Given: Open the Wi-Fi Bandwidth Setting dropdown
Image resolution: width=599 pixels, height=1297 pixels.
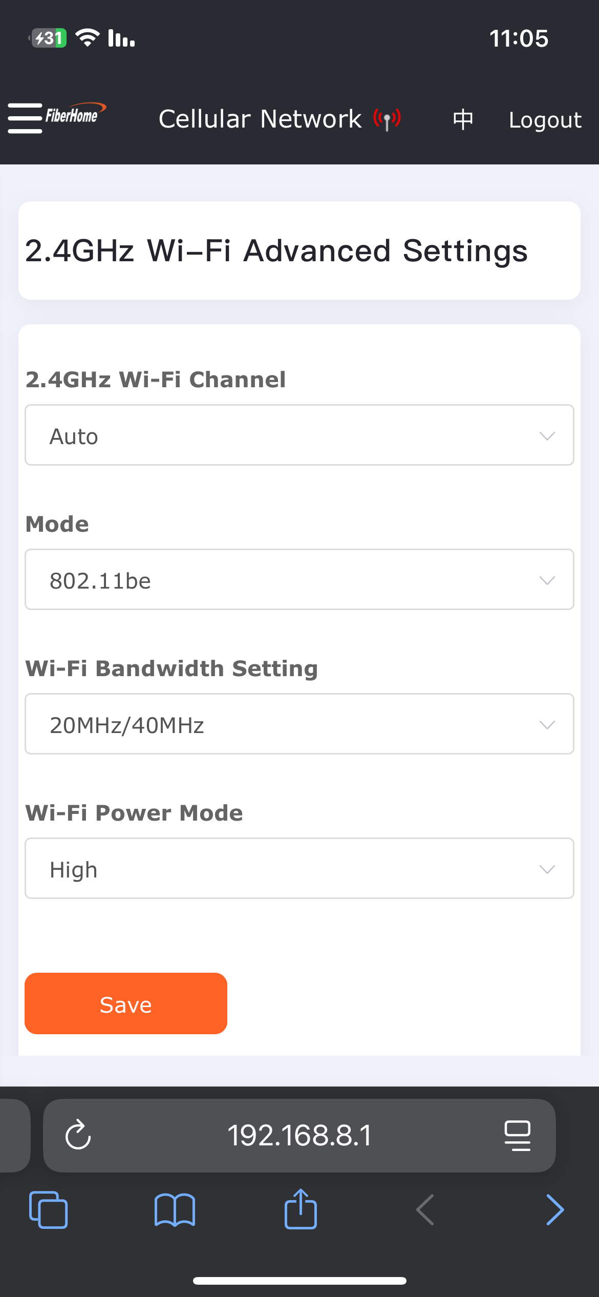Looking at the screenshot, I should point(299,724).
